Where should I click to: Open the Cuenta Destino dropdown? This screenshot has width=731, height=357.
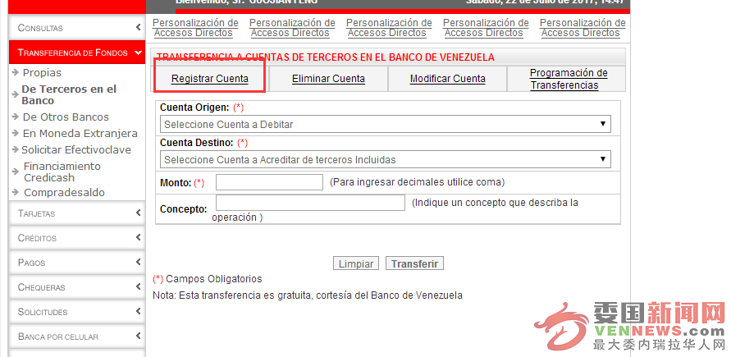tap(385, 159)
